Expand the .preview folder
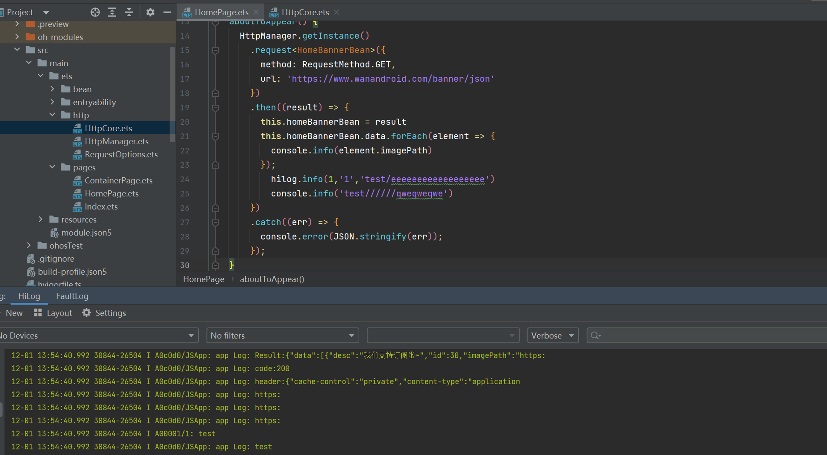The image size is (827, 455). [17, 24]
